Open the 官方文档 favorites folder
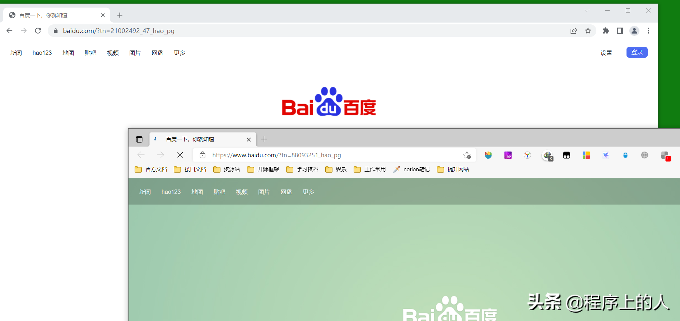Viewport: 680px width, 321px height. (151, 169)
